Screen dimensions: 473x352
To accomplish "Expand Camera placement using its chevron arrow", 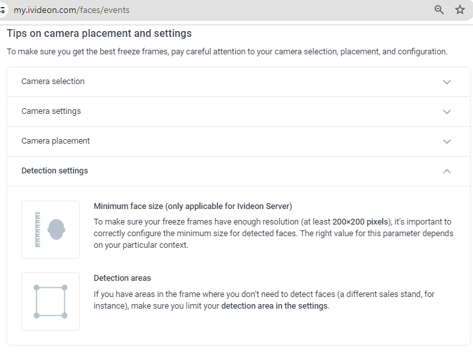I will tap(446, 141).
